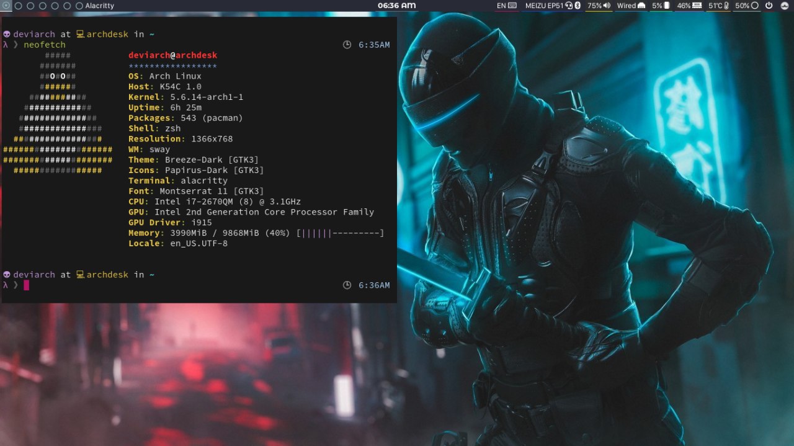Open the power menu icon
Image resolution: width=794 pixels, height=446 pixels.
769,6
